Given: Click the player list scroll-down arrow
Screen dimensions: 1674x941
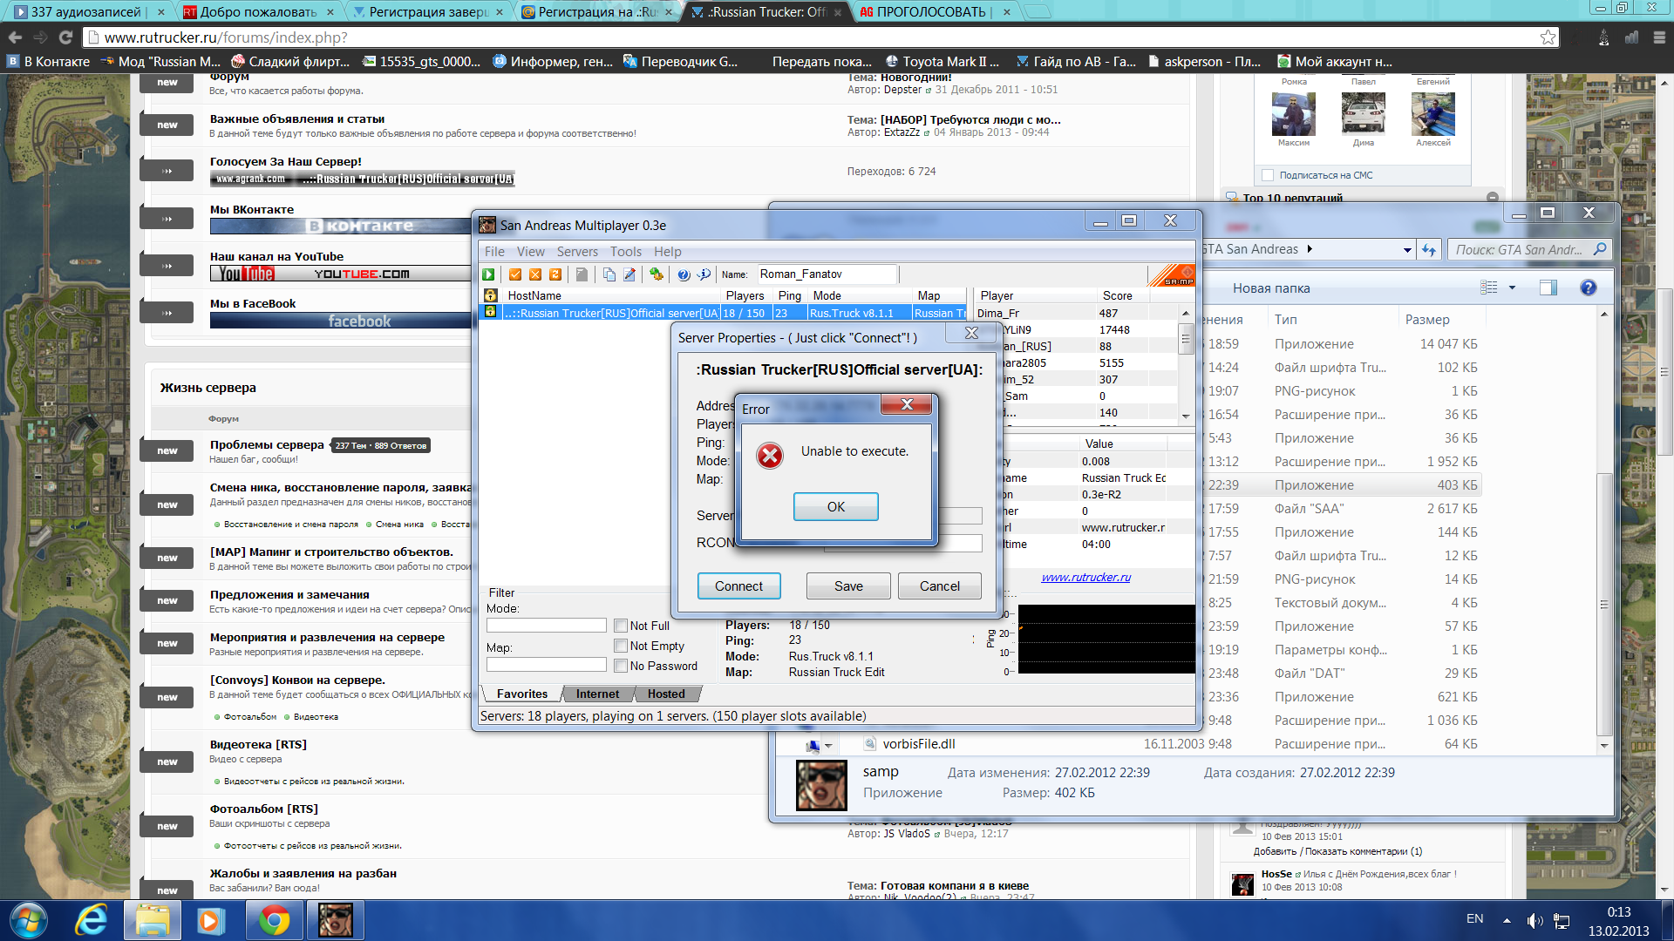Looking at the screenshot, I should click(x=1186, y=416).
